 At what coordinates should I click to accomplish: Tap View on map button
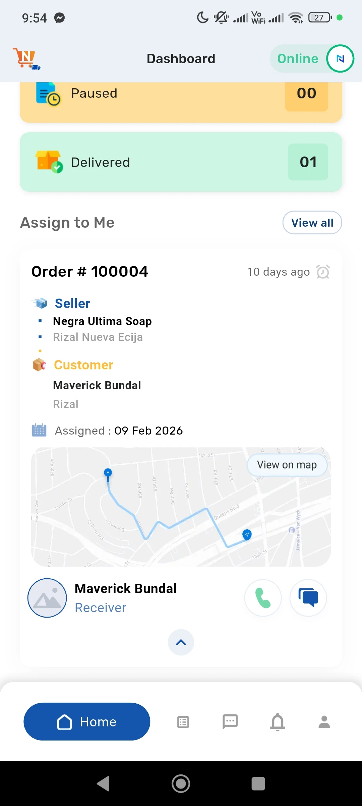[x=287, y=465]
